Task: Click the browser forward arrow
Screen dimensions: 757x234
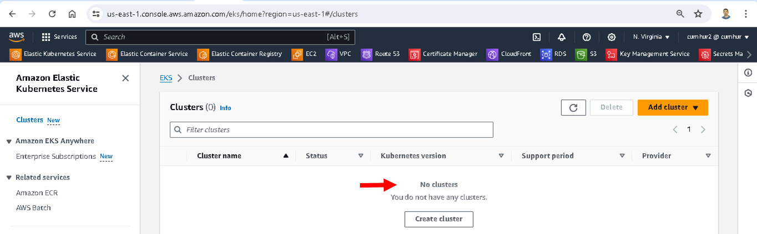Action: [32, 13]
